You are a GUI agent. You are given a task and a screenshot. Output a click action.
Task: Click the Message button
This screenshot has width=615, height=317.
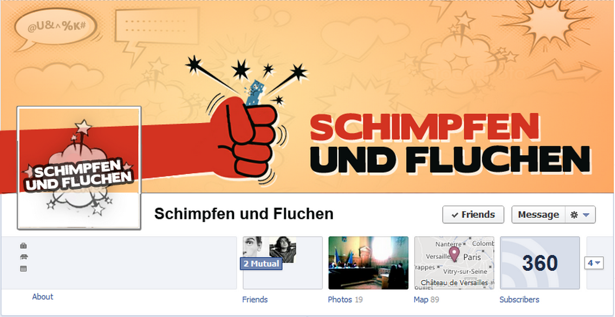coord(538,215)
